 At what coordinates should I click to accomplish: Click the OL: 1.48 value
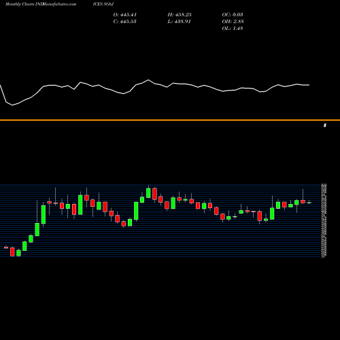(233, 29)
